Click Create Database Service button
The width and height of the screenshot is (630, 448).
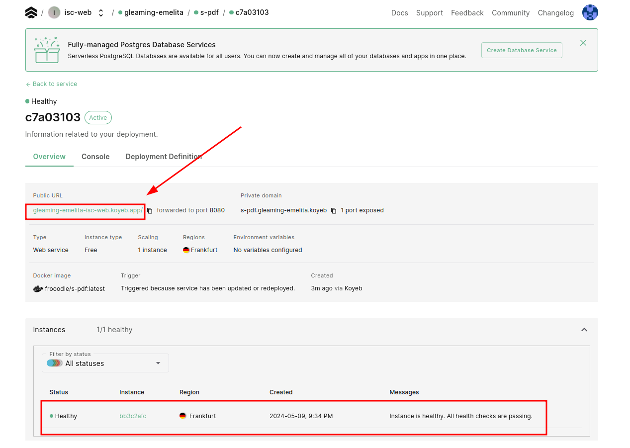click(x=522, y=50)
